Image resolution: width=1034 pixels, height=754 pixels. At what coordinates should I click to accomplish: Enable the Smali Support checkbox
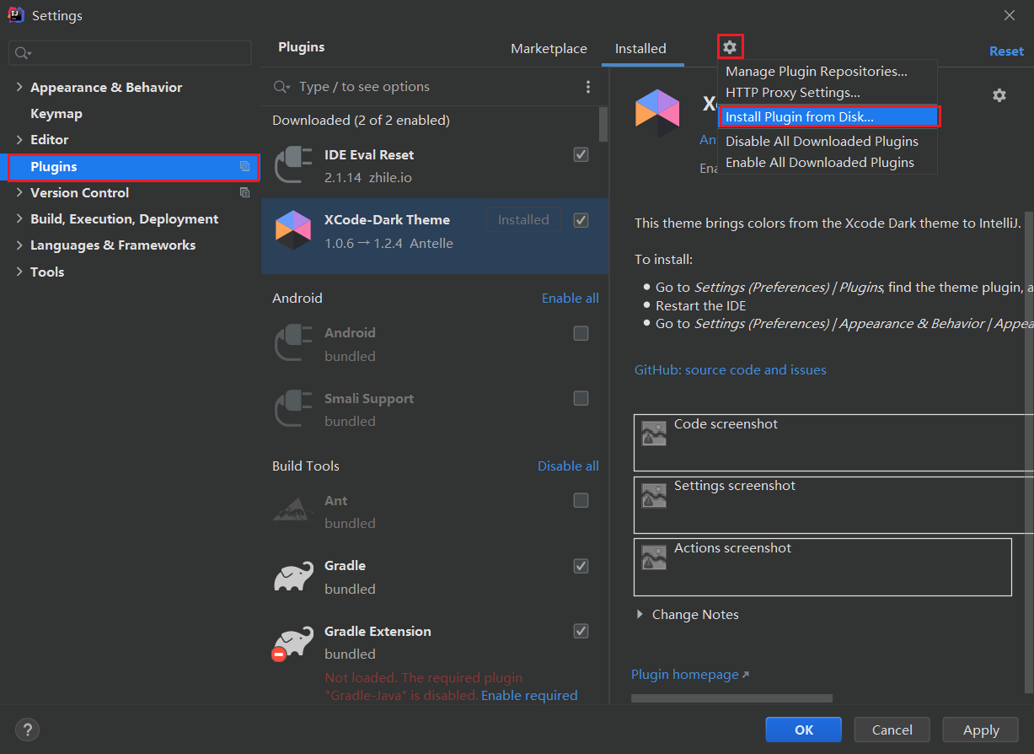[581, 398]
